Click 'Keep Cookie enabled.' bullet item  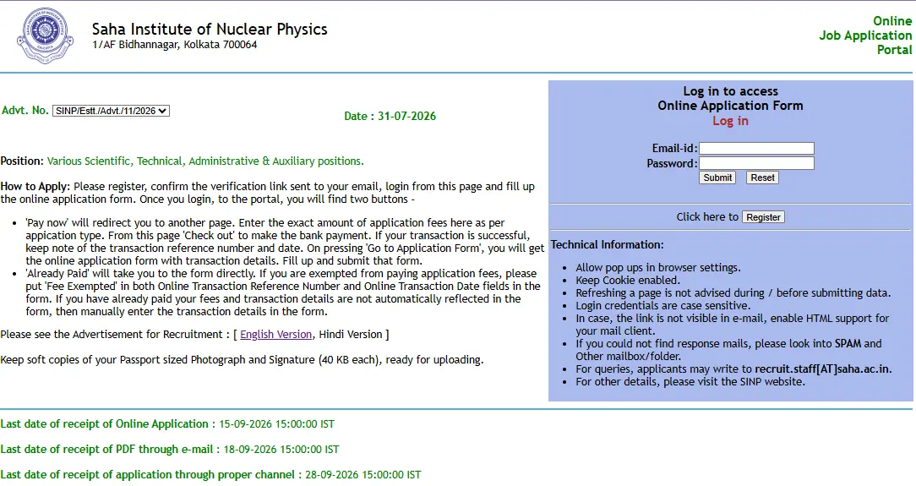(x=627, y=281)
